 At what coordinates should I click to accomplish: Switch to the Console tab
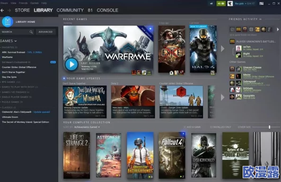pos(107,10)
